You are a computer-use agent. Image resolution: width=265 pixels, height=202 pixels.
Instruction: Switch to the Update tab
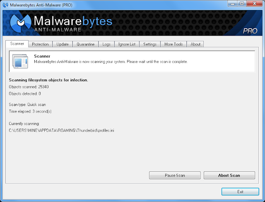pyautogui.click(x=63, y=44)
